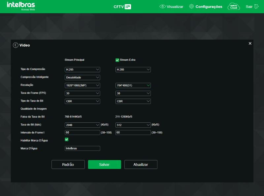Viewport: 264px width, 196px height.
Task: Disable the Habilitar Marca D'Água checkbox
Action: pos(67,140)
